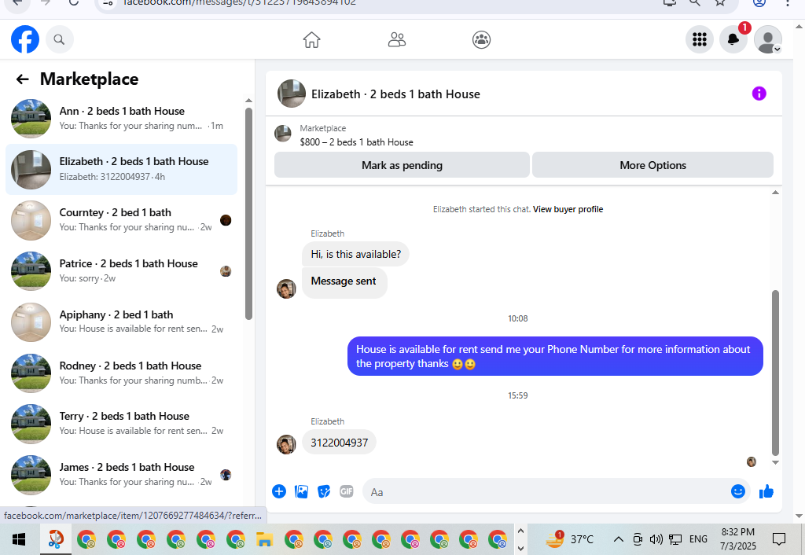This screenshot has width=805, height=555.
Task: Click the blue House is available message
Action: click(x=555, y=356)
